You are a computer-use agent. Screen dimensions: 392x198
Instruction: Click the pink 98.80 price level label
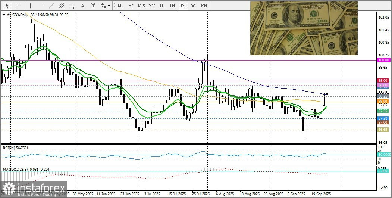tap(383, 85)
